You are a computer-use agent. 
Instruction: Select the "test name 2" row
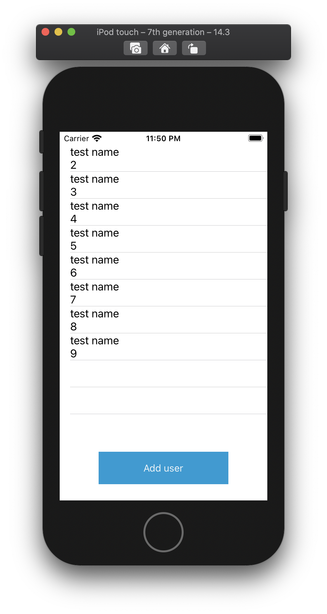163,158
